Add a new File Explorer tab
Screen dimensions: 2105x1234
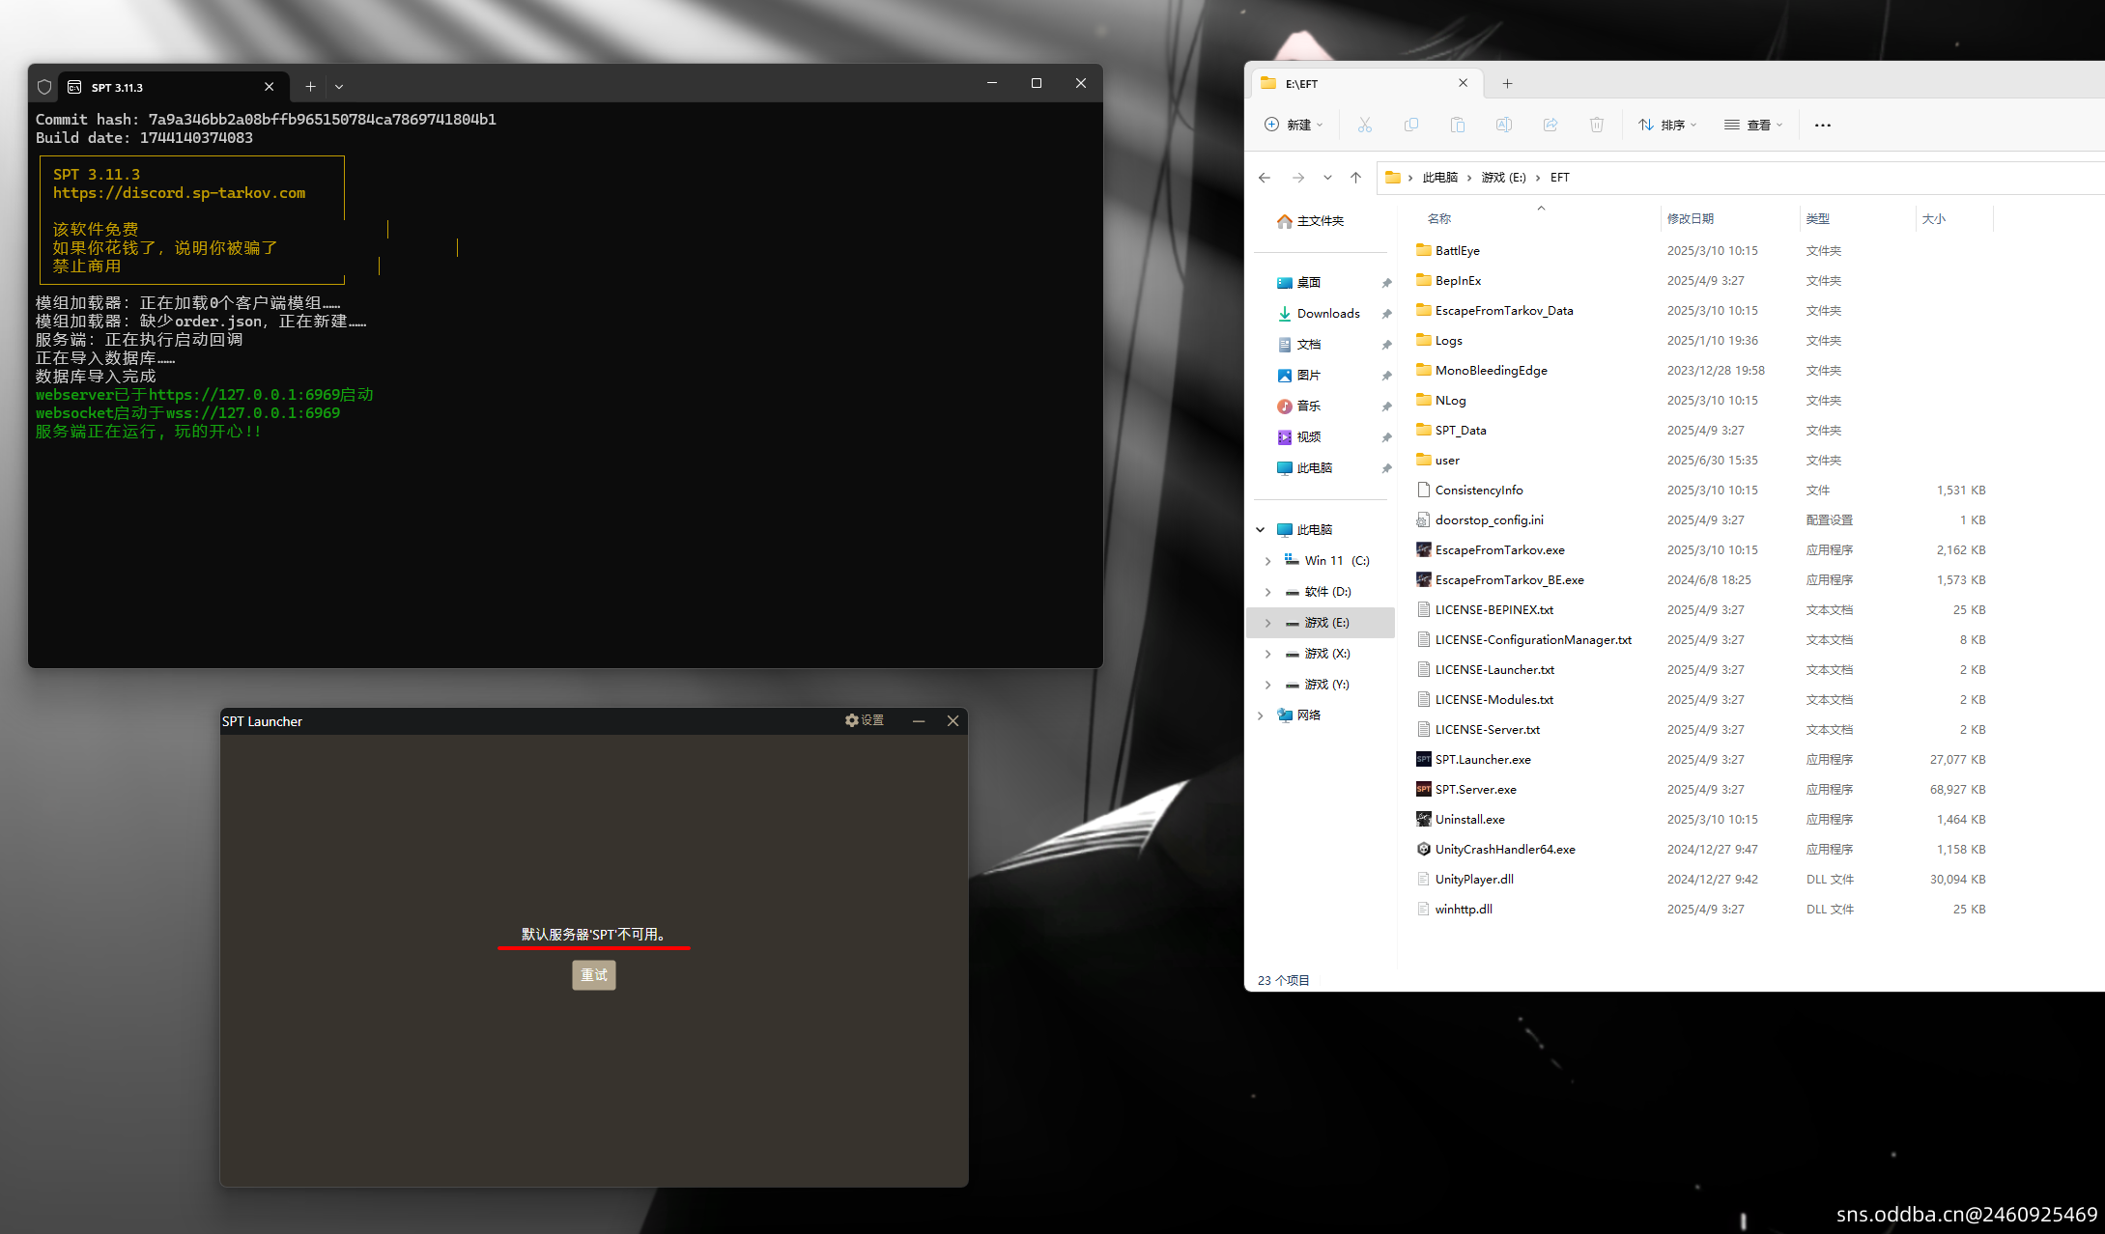pos(1507,84)
